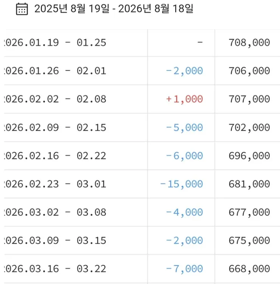Click the 668,000 total cell
This screenshot has width=280, height=284.
click(x=249, y=269)
